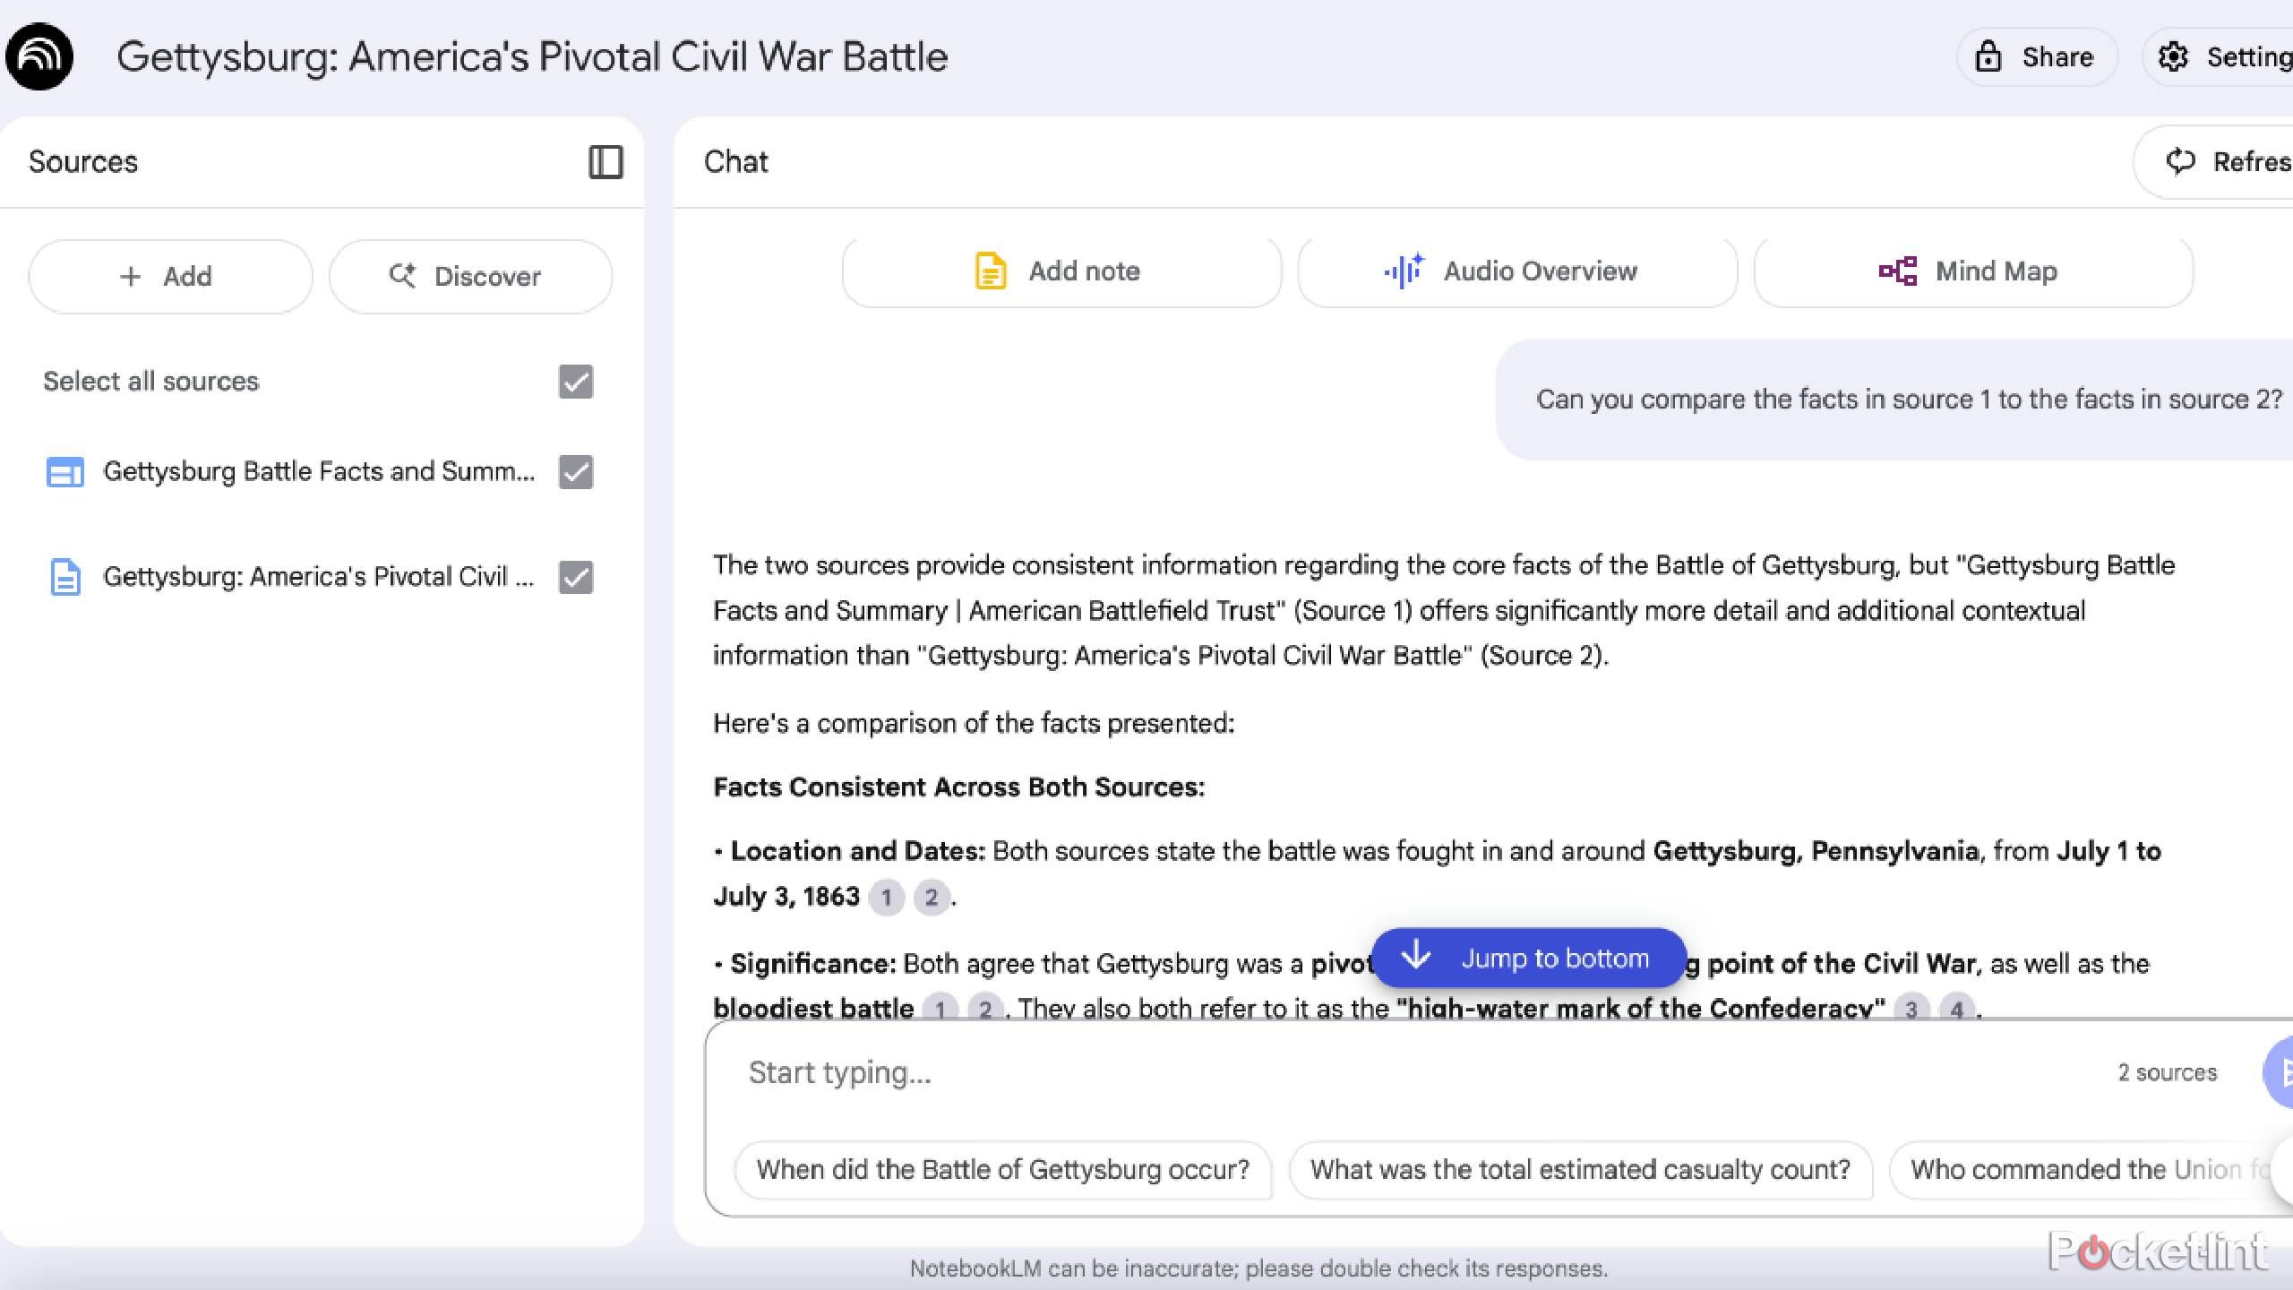Image resolution: width=2293 pixels, height=1290 pixels.
Task: Collapse the Sources panel icon
Action: click(605, 162)
